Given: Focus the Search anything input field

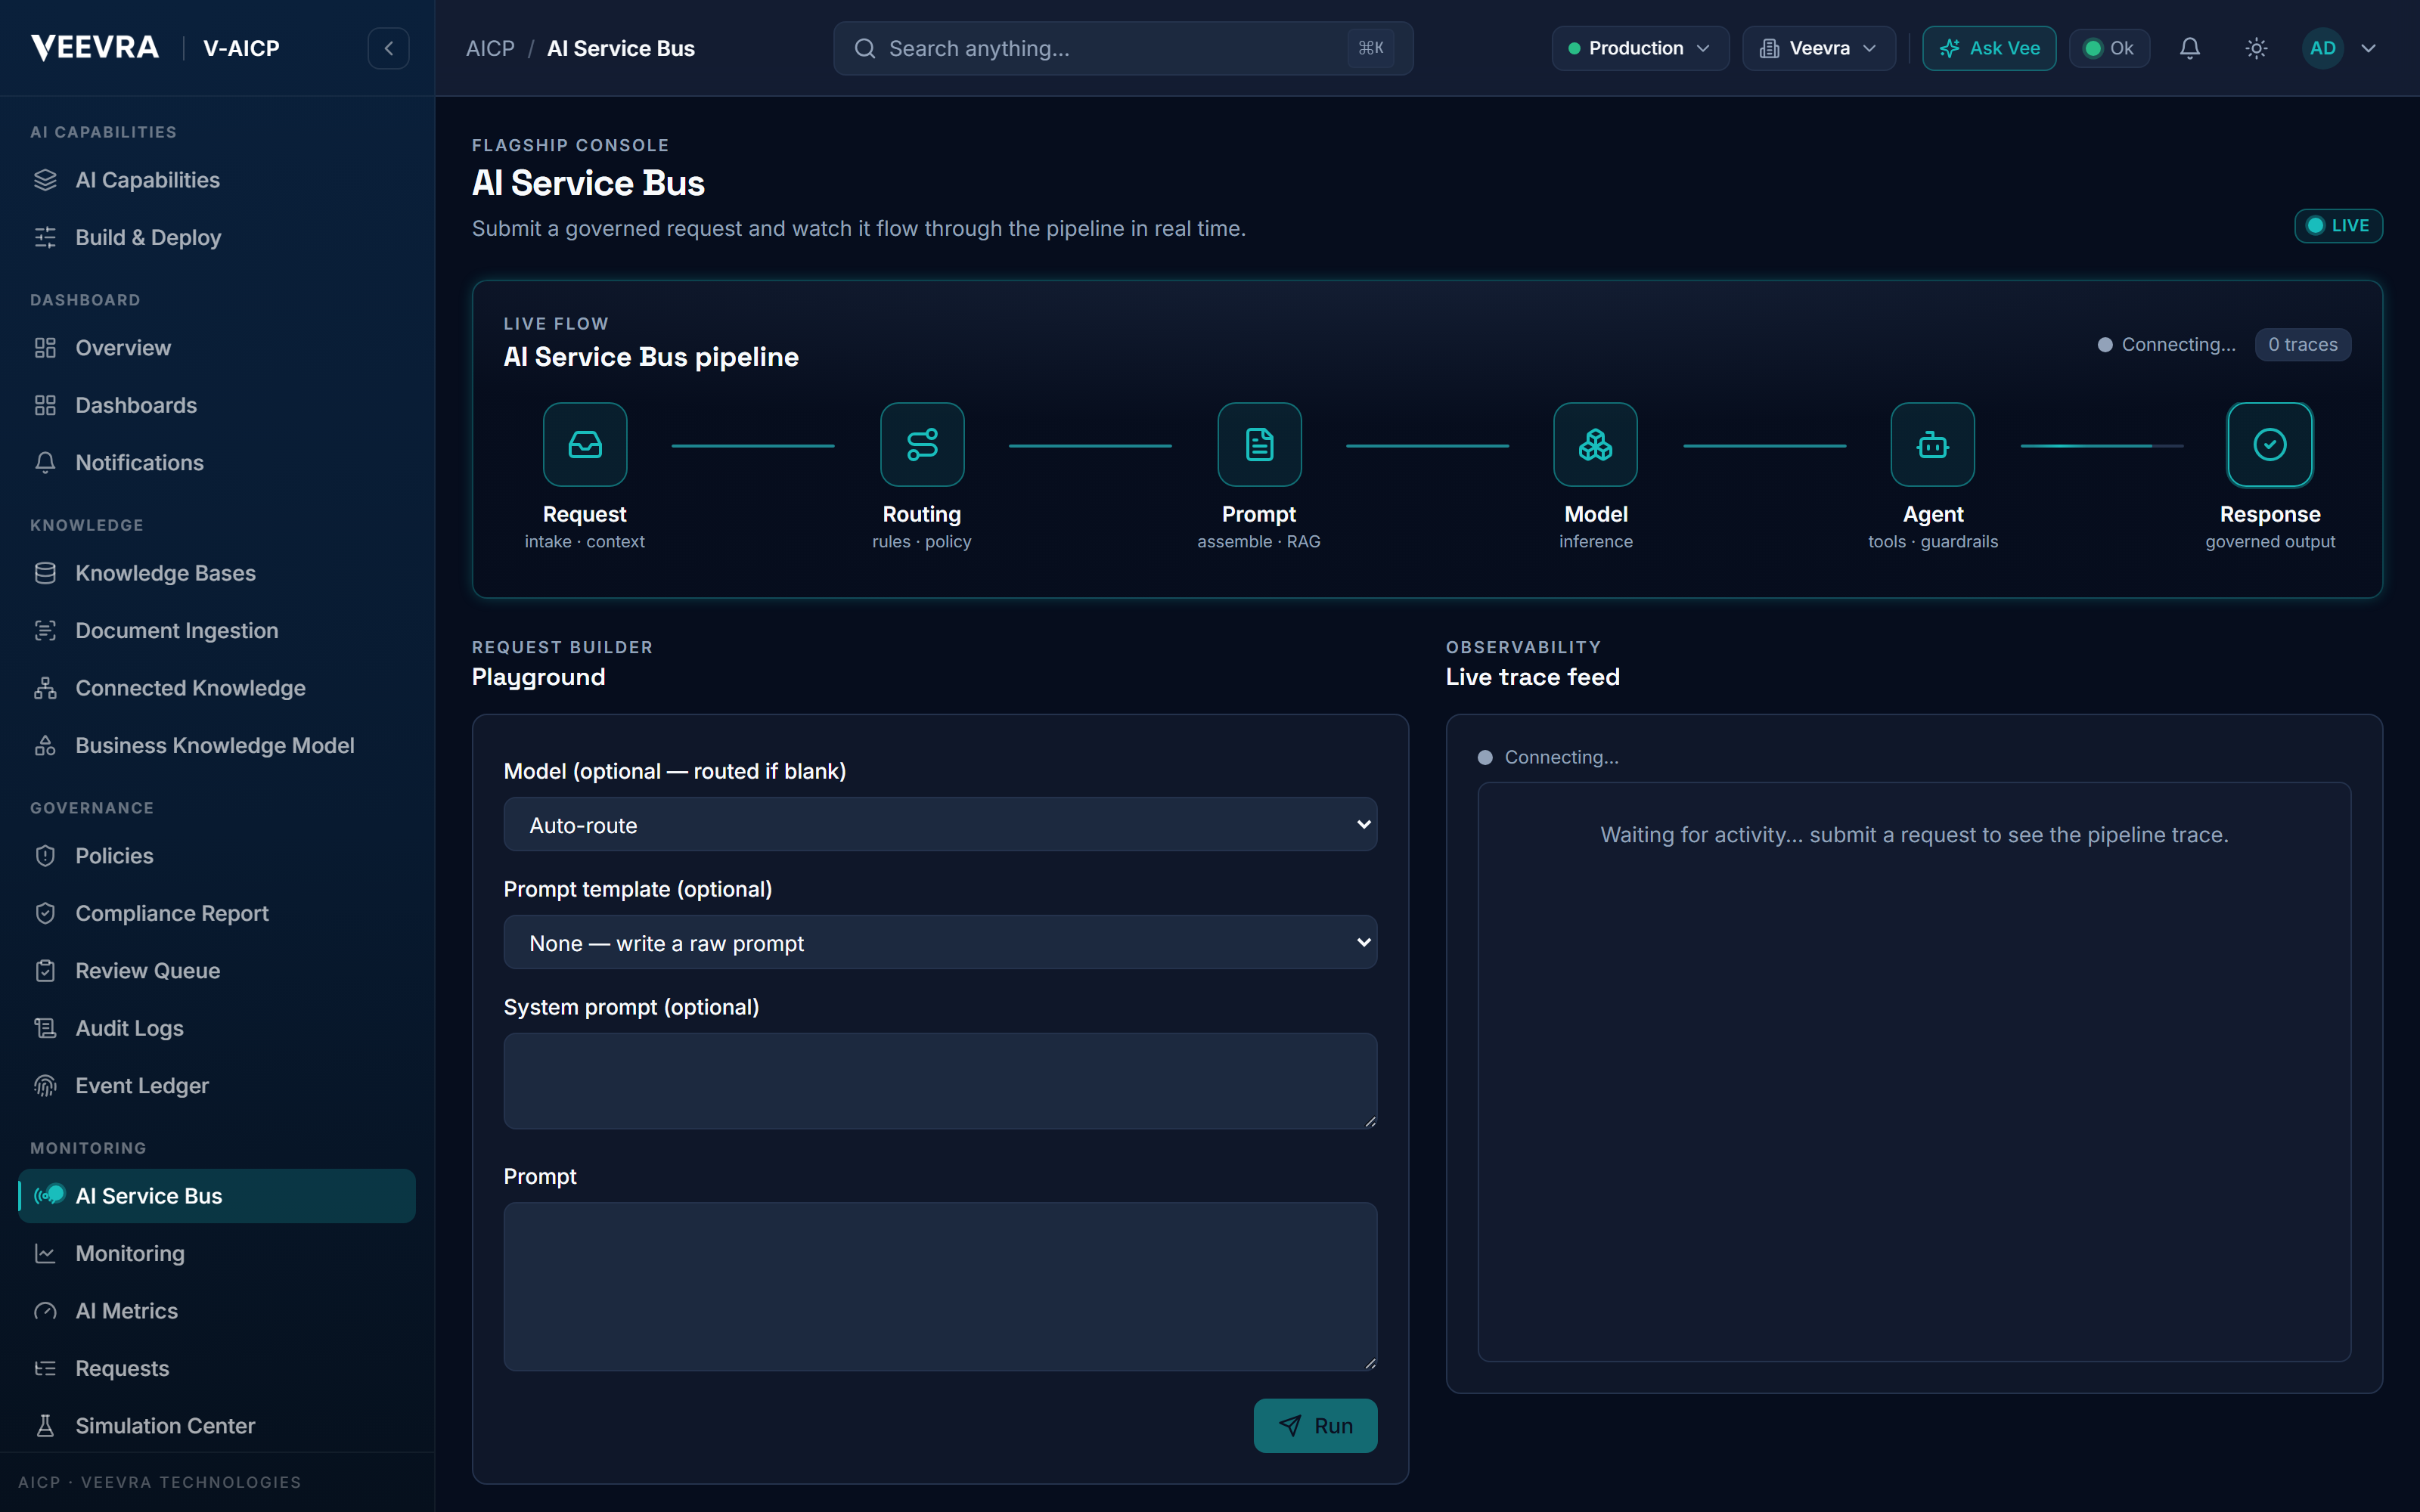Looking at the screenshot, I should point(1122,48).
